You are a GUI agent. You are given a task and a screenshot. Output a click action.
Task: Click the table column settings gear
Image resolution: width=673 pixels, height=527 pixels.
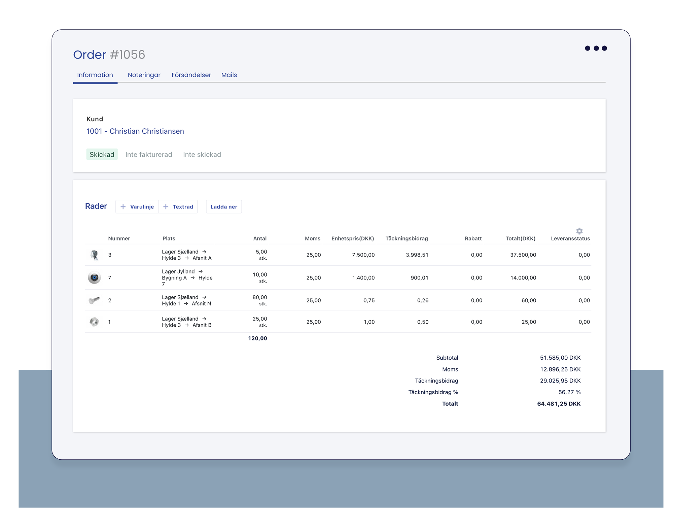click(x=579, y=231)
